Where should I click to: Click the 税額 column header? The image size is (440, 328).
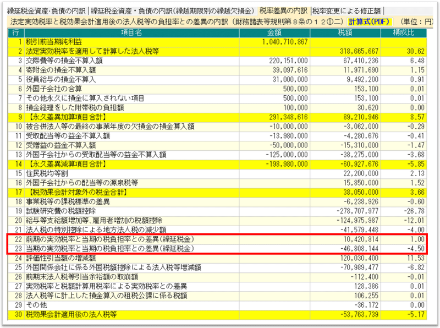[x=345, y=32]
